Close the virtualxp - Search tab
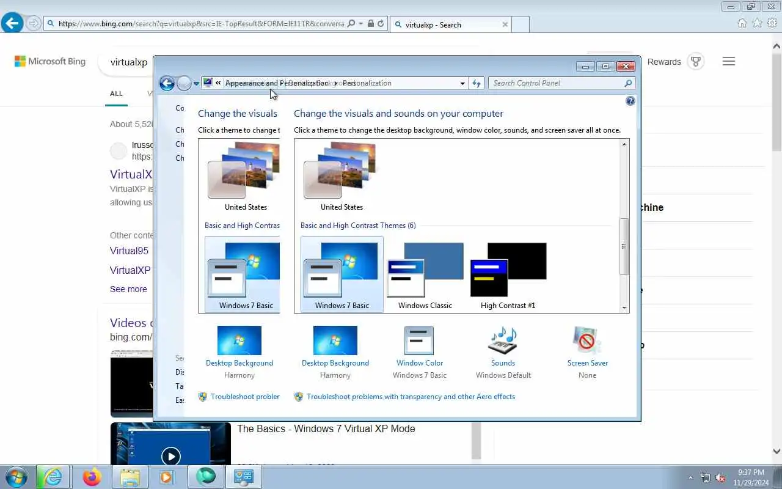The height and width of the screenshot is (489, 782). click(x=505, y=24)
